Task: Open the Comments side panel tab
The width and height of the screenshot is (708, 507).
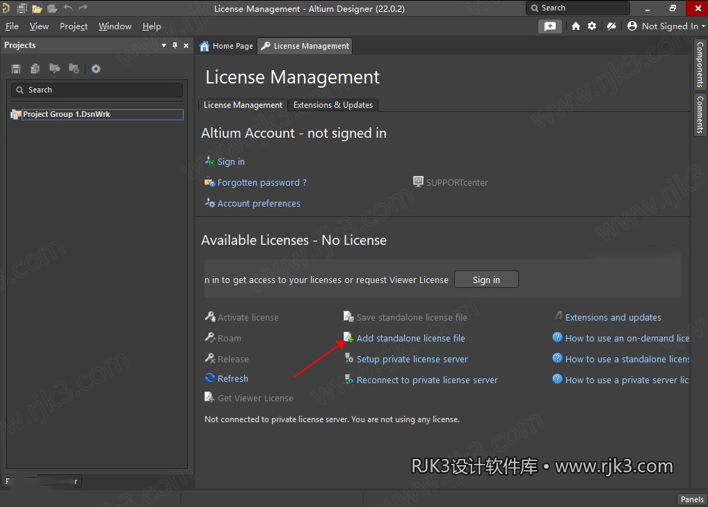Action: click(x=700, y=115)
